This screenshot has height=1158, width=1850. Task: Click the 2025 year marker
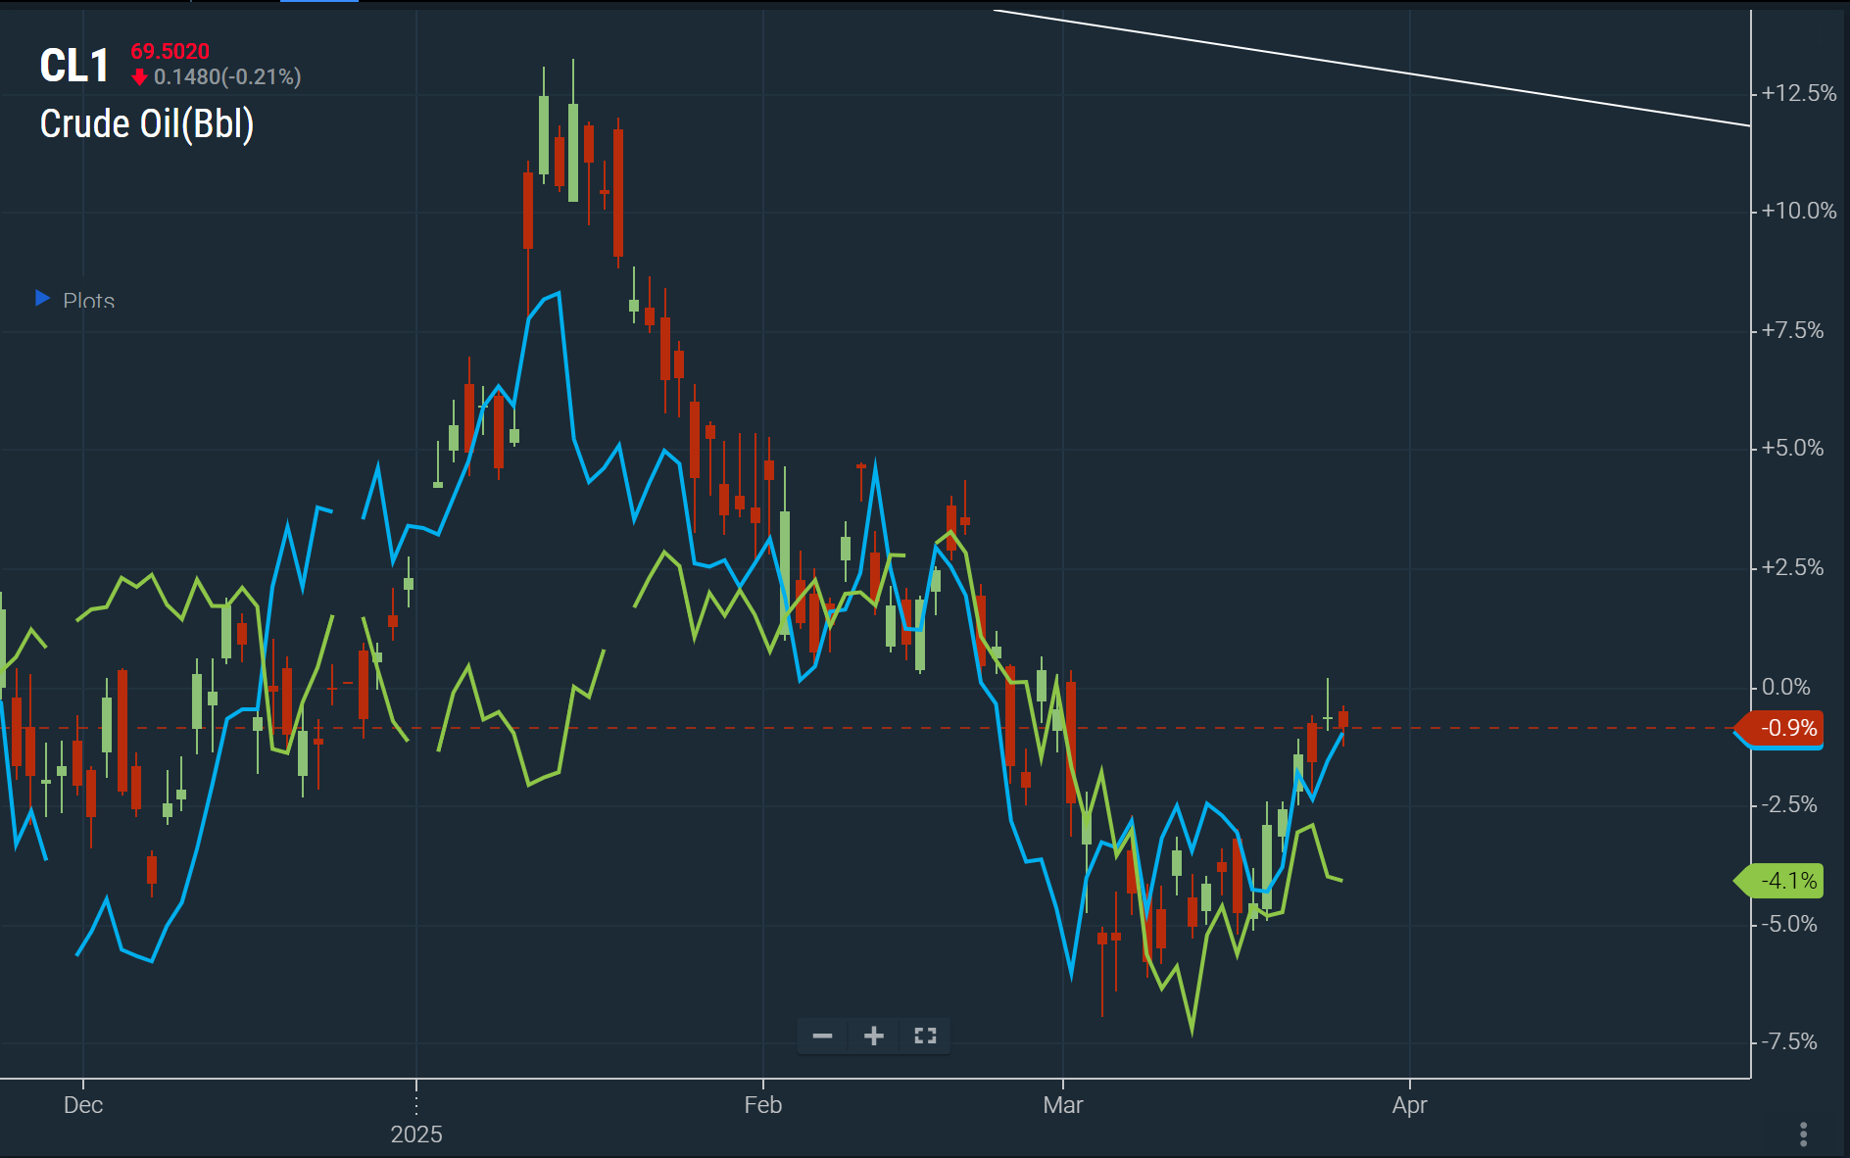416,1134
